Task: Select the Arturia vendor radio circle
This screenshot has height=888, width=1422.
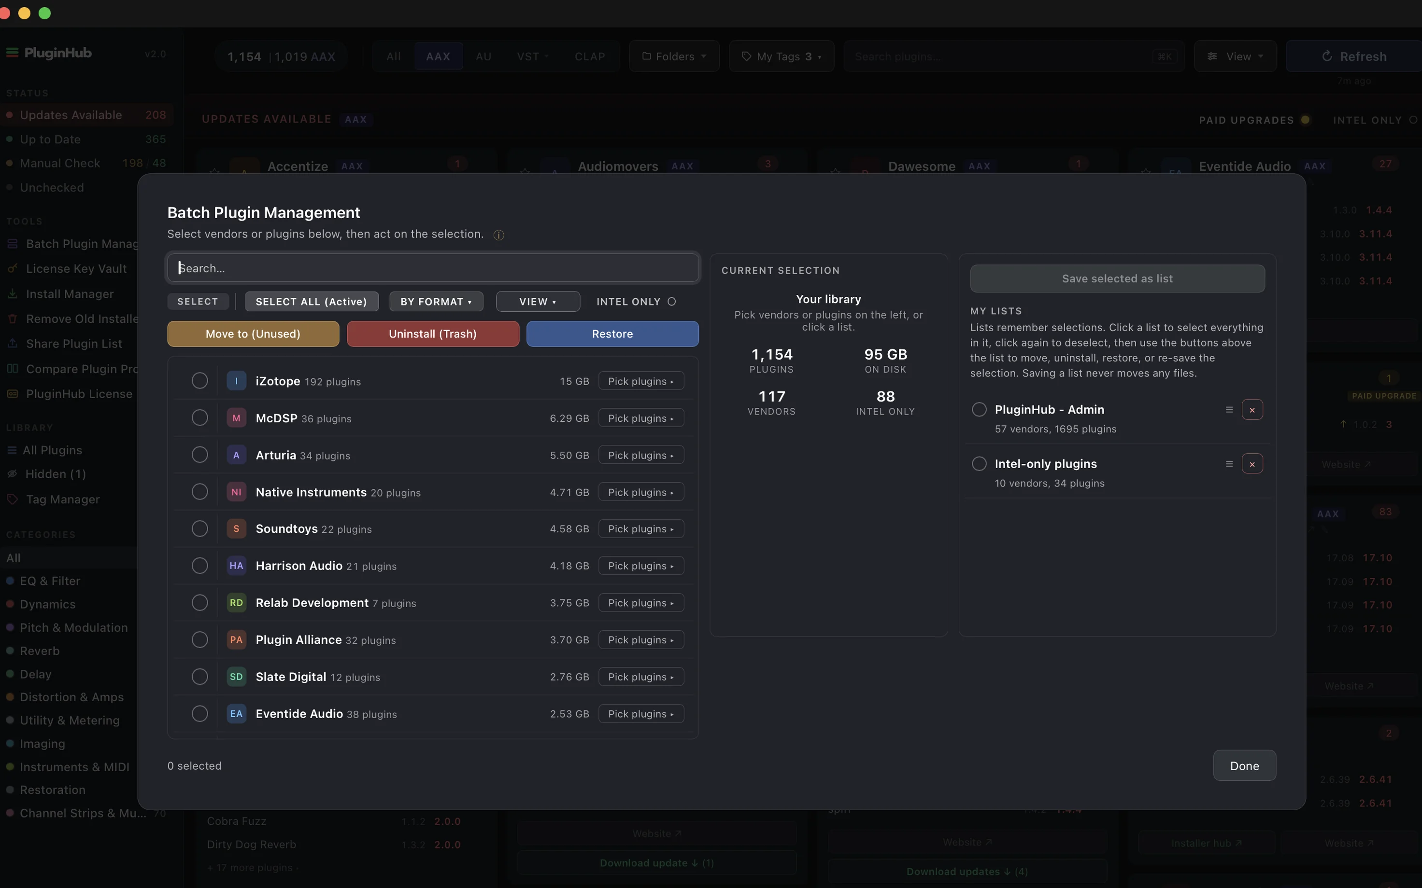Action: [200, 455]
